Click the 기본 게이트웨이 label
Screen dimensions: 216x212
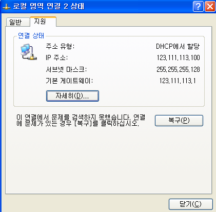point(69,81)
